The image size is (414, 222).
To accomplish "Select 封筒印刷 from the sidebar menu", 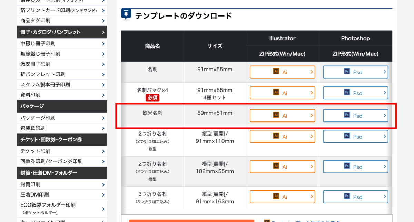I will [x=30, y=184].
